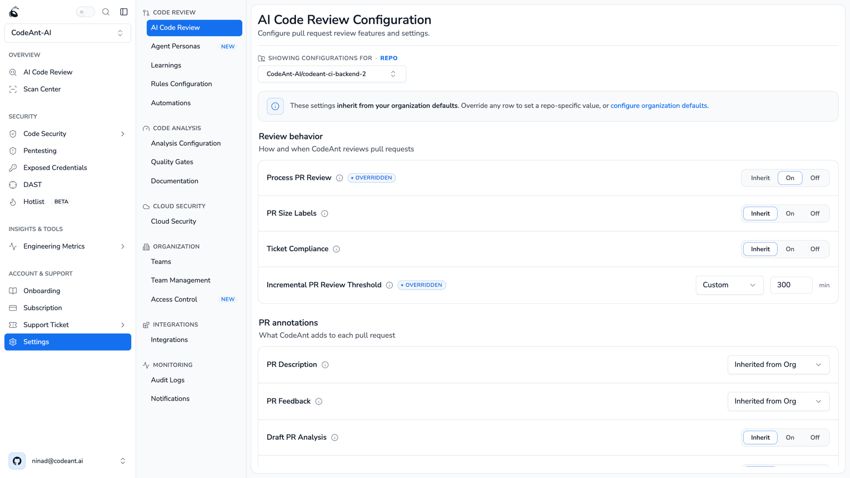This screenshot has width=850, height=478.
Task: Follow the configure organization defaults link
Action: (x=659, y=106)
